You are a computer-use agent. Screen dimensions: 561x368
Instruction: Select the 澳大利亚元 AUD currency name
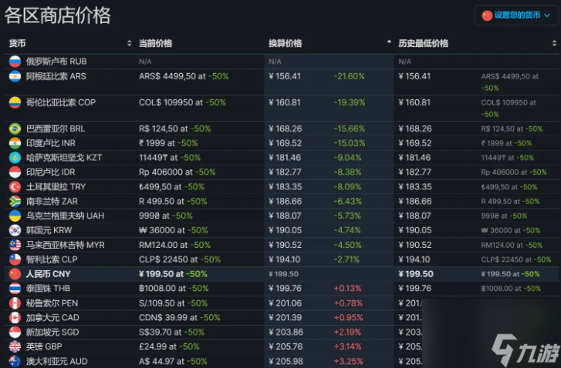pos(57,361)
